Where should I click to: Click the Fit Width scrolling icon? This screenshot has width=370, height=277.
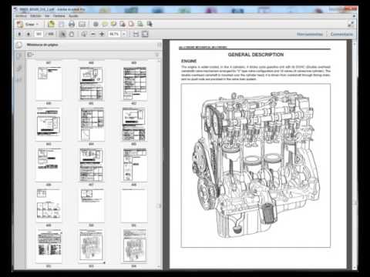click(136, 34)
